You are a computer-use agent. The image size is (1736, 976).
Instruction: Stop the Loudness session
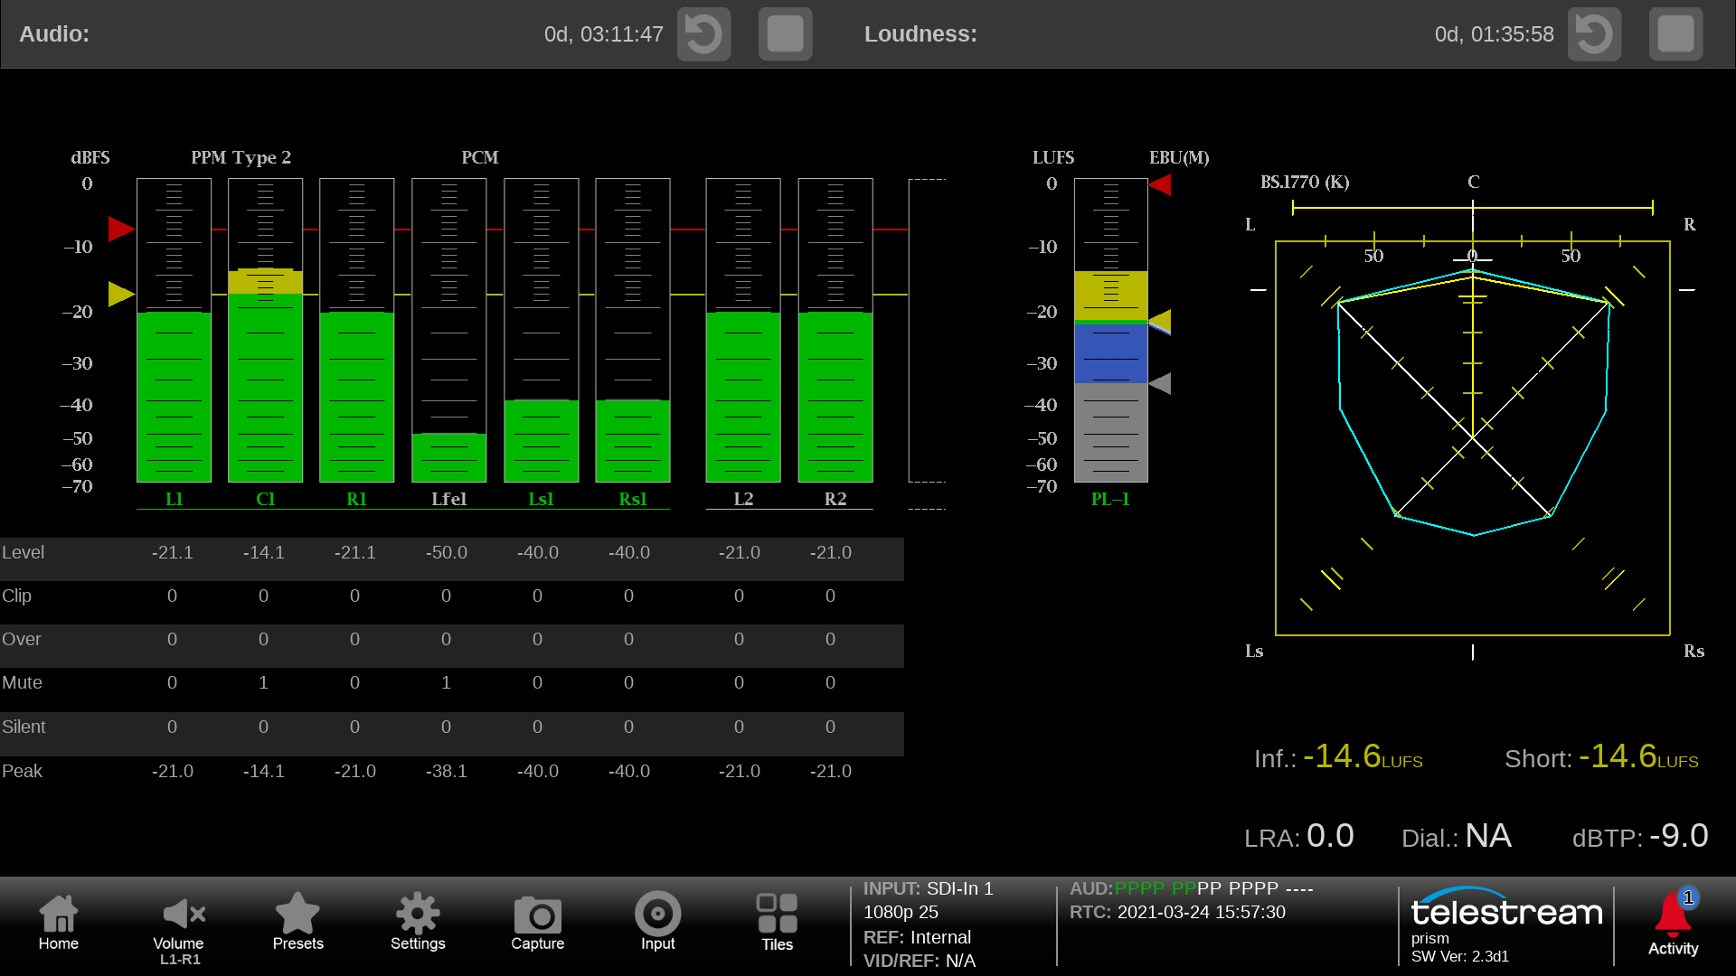pyautogui.click(x=1675, y=34)
